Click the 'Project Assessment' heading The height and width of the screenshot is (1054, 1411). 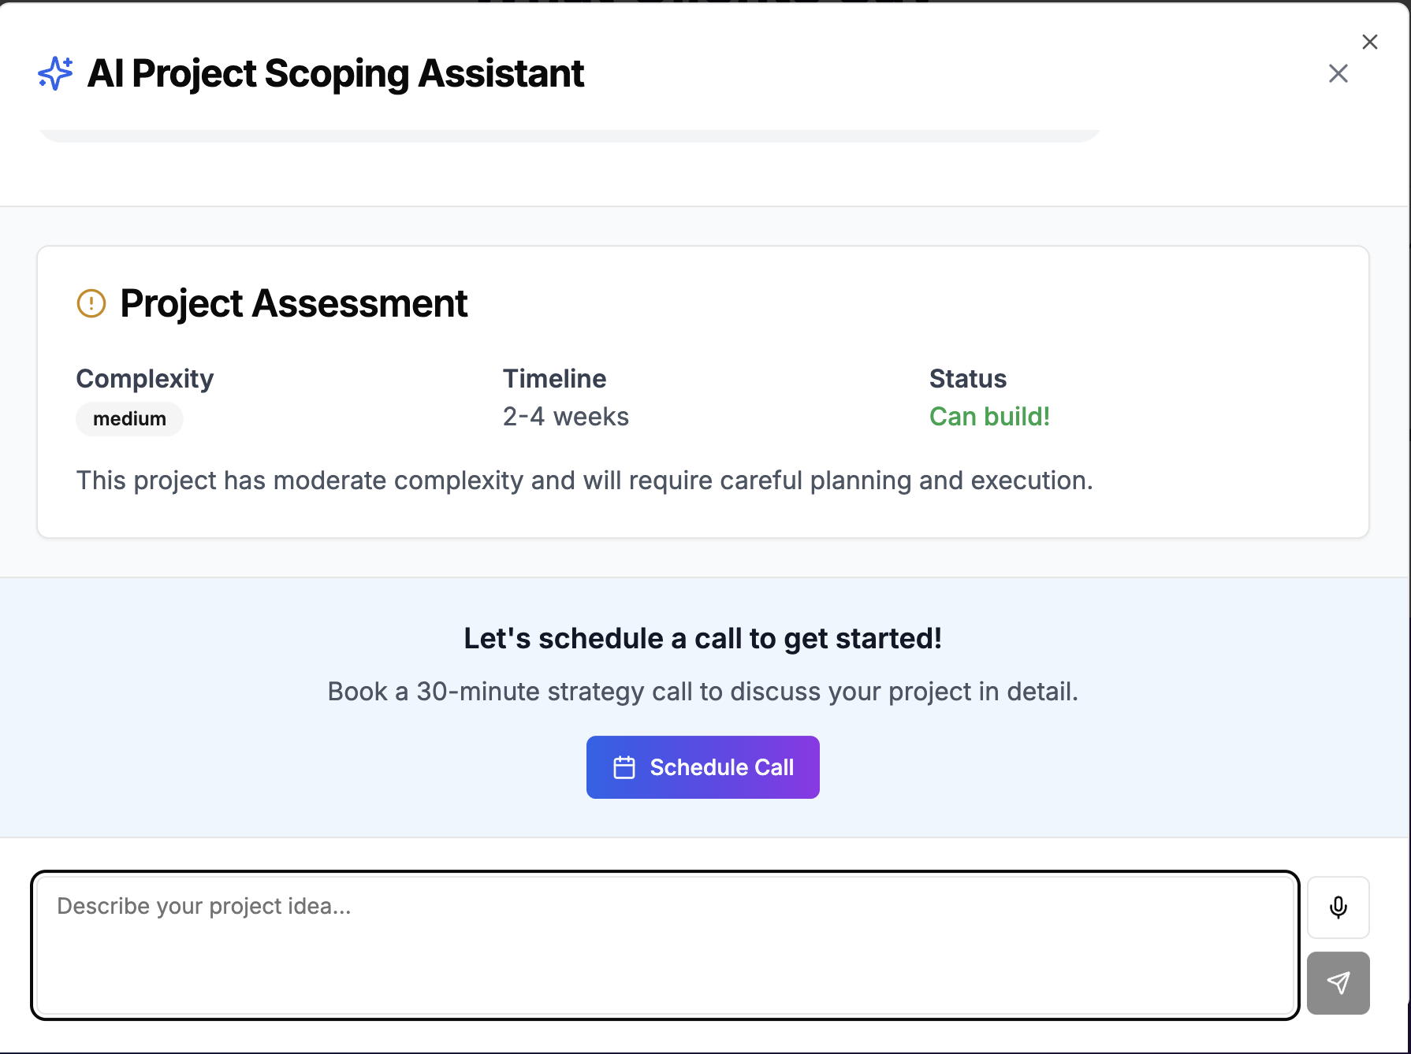pos(293,303)
